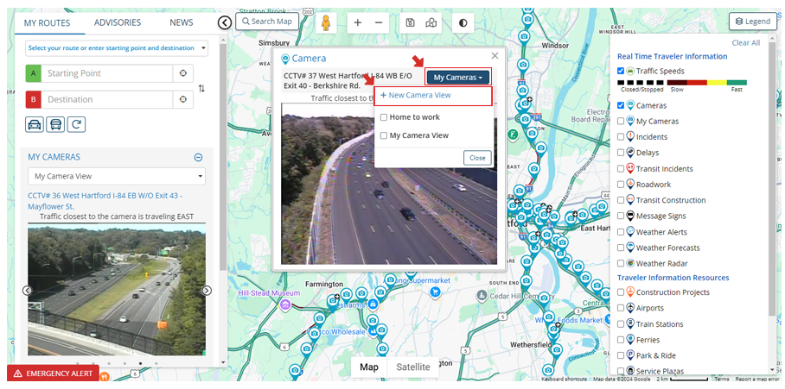The image size is (785, 389).
Task: Choose New Camera View menu option
Action: point(419,95)
